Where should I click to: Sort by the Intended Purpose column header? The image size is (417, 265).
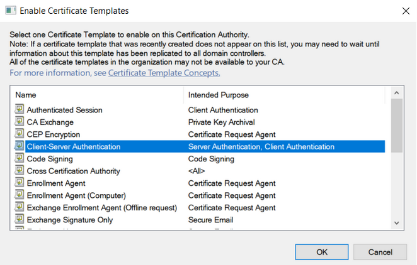284,95
